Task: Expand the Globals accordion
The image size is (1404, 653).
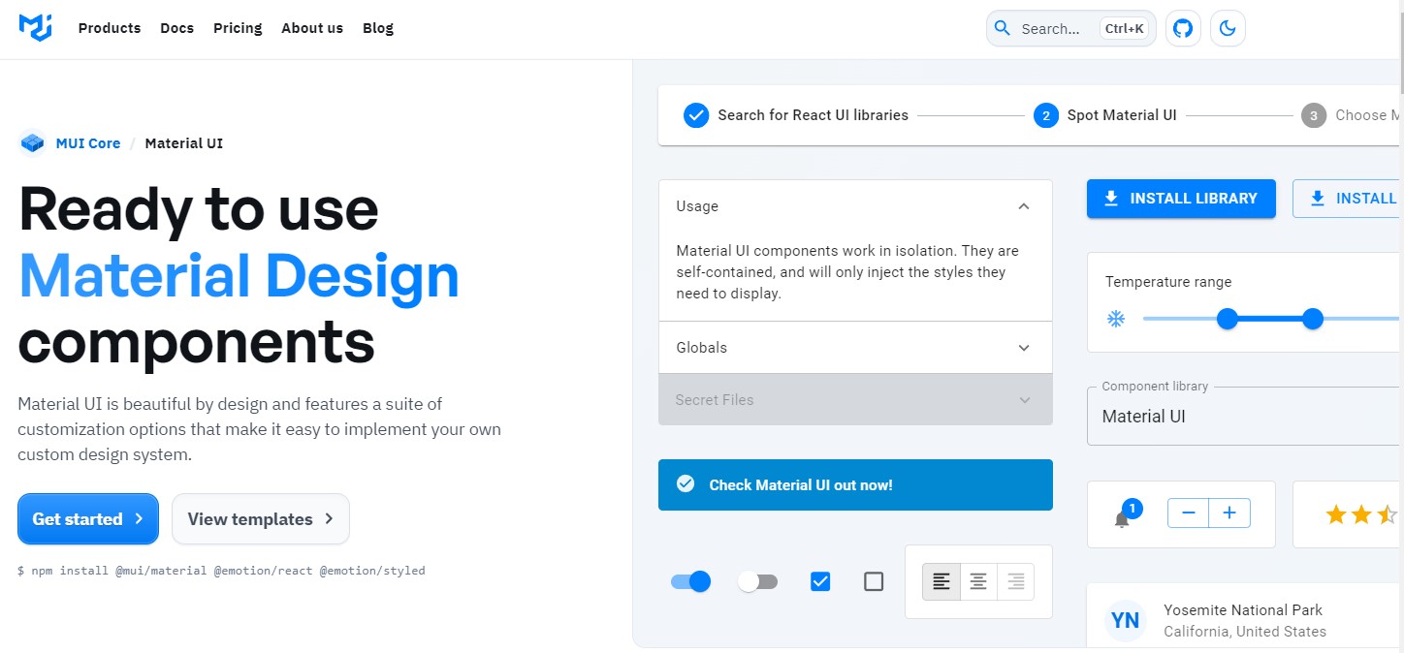Action: tap(1024, 348)
